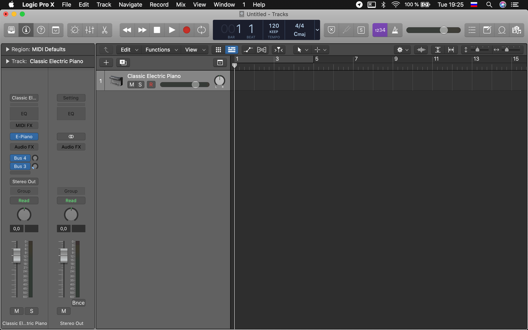This screenshot has width=528, height=330.
Task: Open the Navigate menu
Action: tap(130, 4)
